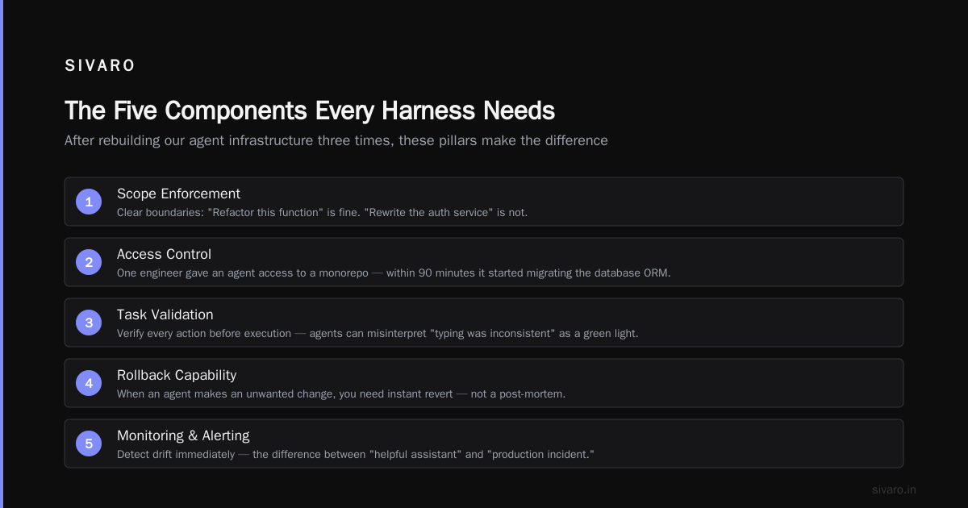Screen dimensions: 968x508
Task: Click the number 5 circle badge
Action: [x=89, y=443]
